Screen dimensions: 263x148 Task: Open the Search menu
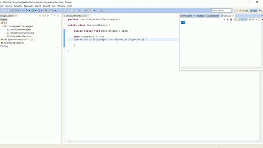(38, 6)
